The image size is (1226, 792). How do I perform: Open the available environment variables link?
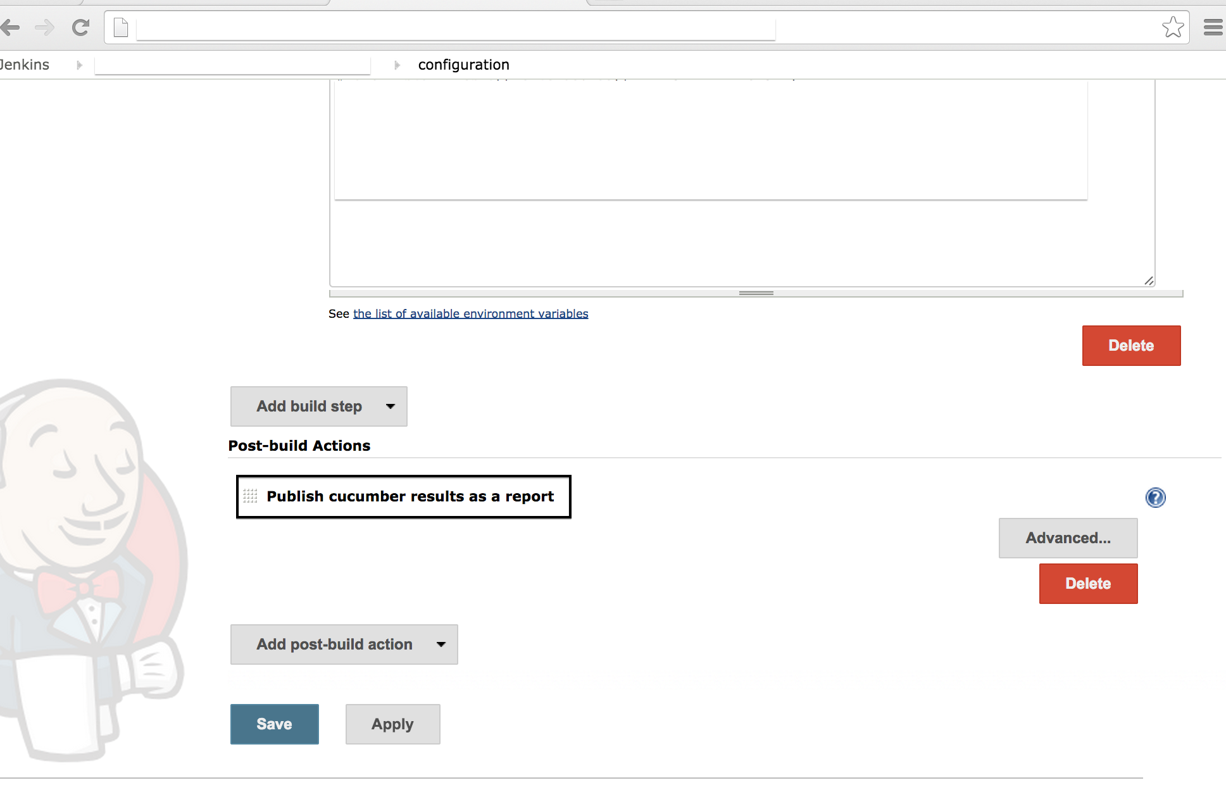point(470,314)
